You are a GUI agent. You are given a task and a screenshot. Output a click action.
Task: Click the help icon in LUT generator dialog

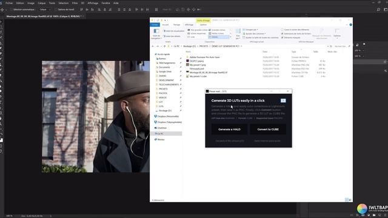tap(283, 101)
